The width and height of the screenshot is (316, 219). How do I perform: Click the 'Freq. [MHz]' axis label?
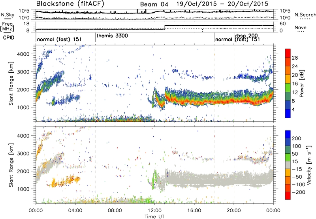click(7, 27)
